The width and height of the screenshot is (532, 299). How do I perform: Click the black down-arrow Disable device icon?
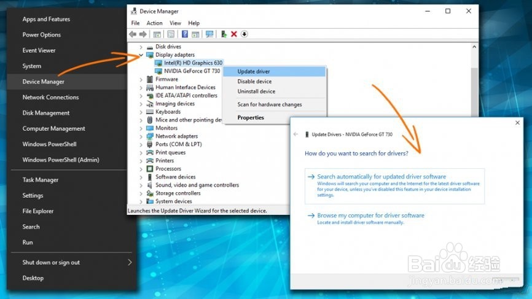244,34
